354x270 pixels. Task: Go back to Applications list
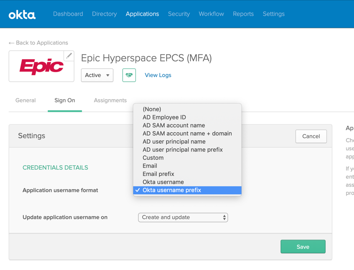coord(39,43)
